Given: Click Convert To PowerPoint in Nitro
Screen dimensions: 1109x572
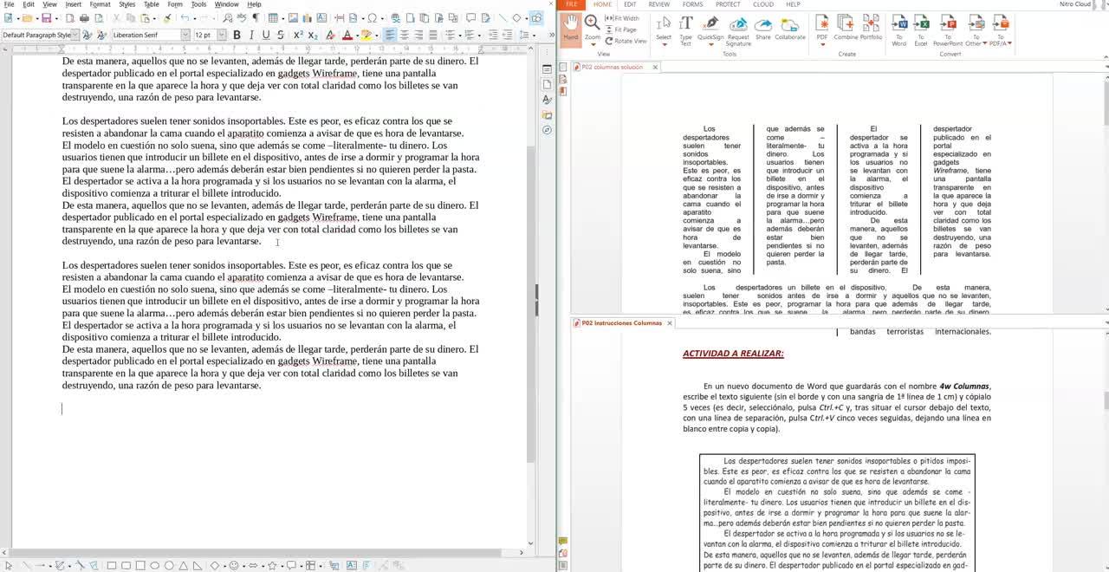Looking at the screenshot, I should [x=948, y=30].
